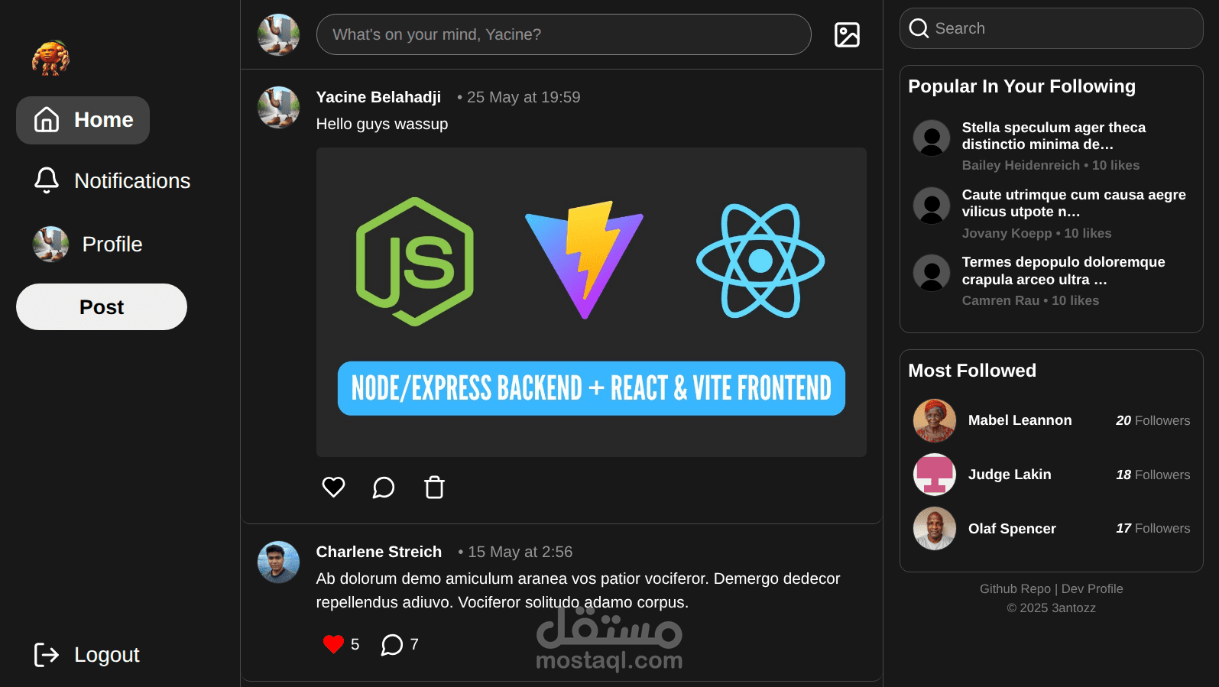Click the search magnifier icon
Image resolution: width=1219 pixels, height=687 pixels.
tap(919, 28)
